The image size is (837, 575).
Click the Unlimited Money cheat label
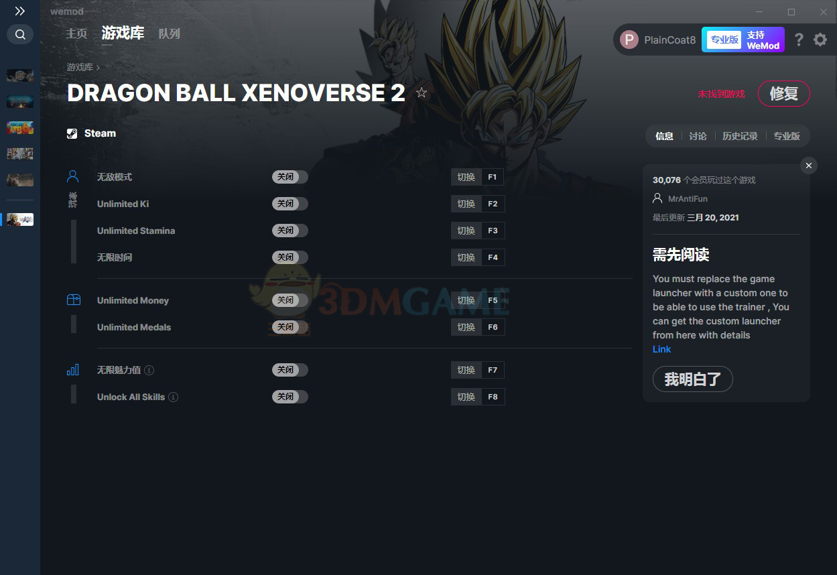coord(133,300)
